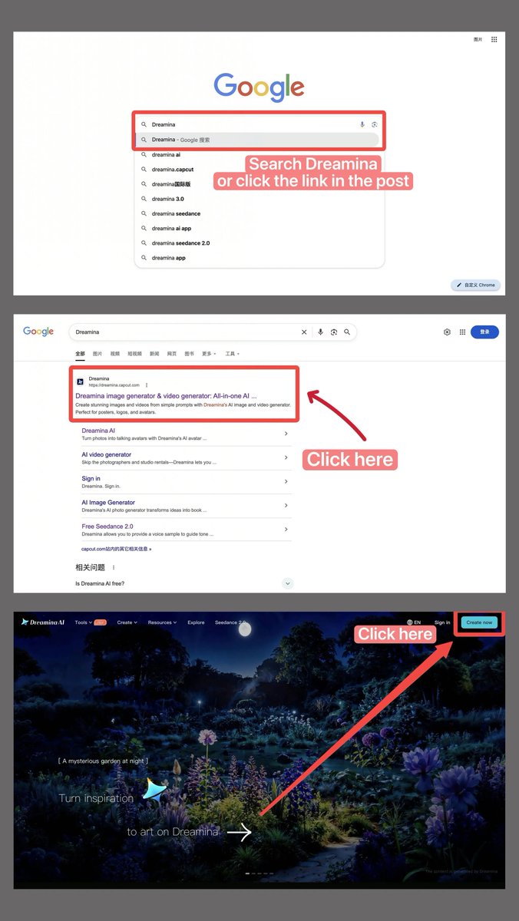Open the Google apps grid on Google homepage
Image resolution: width=519 pixels, height=921 pixels.
click(x=494, y=39)
